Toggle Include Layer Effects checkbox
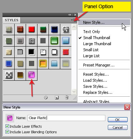 pyautogui.click(x=7, y=126)
